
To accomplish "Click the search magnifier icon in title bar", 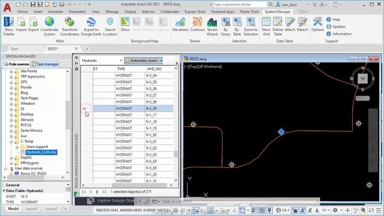I will tap(271, 4).
